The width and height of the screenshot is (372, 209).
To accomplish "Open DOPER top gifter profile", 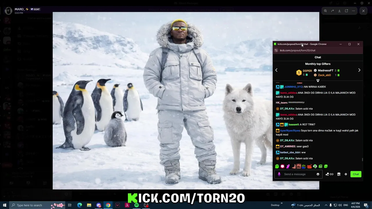I will pyautogui.click(x=307, y=71).
